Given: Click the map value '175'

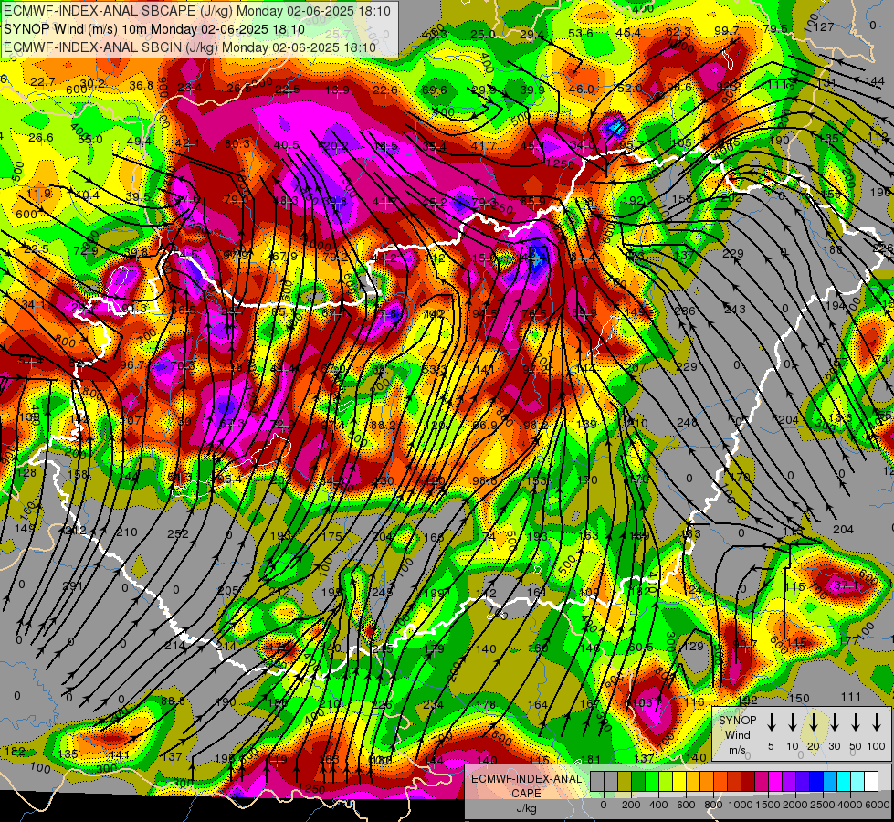Looking at the screenshot, I should click(331, 536).
